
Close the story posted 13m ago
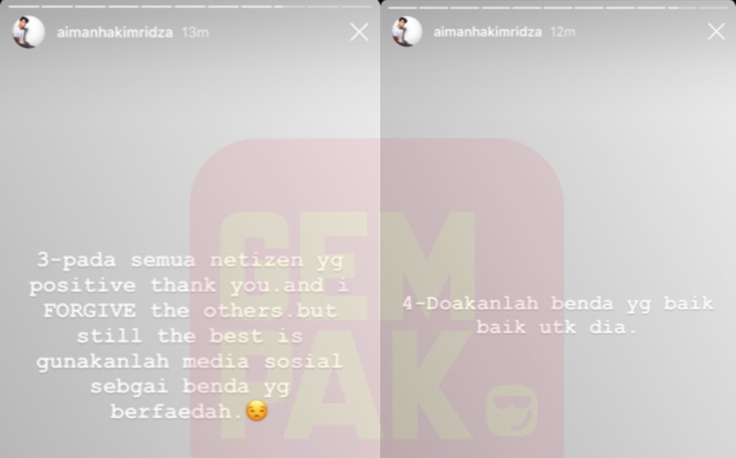coord(359,33)
